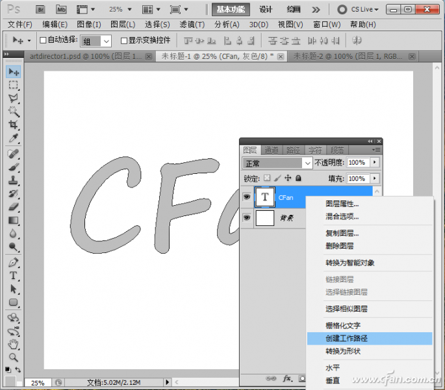Select the 3D Rotate tool
This screenshot has width=445, height=390.
[13, 318]
